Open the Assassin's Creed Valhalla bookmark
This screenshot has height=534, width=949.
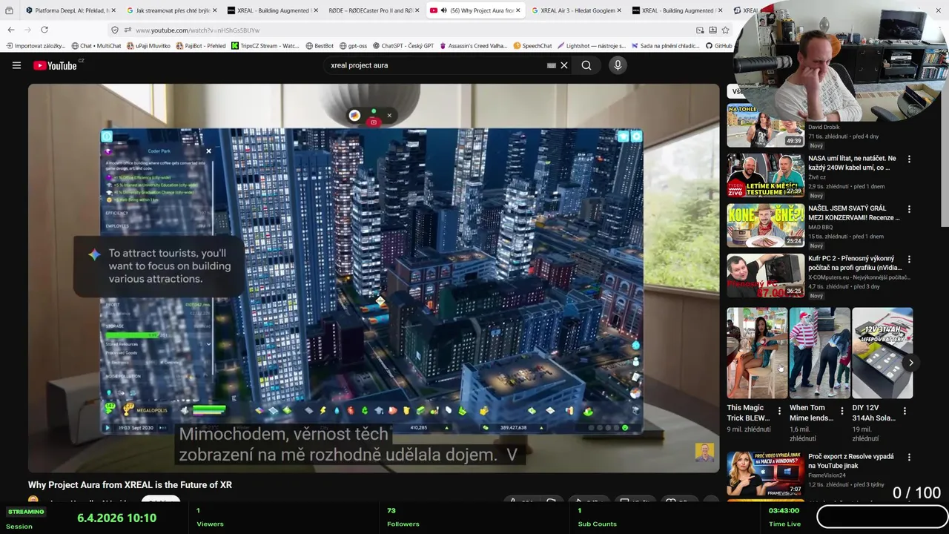point(473,46)
